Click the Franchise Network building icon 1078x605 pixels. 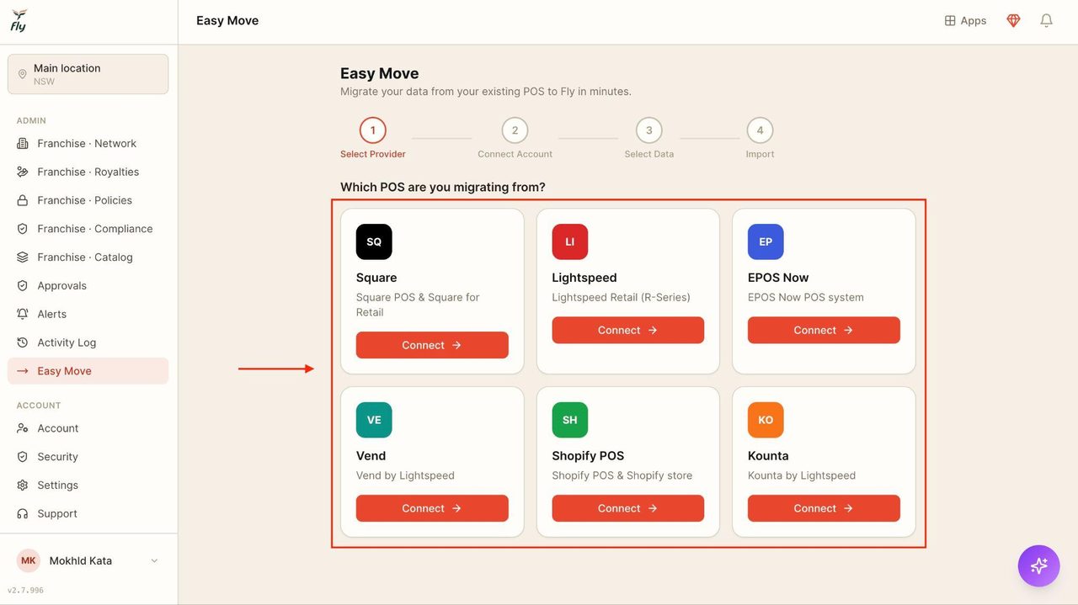[23, 144]
